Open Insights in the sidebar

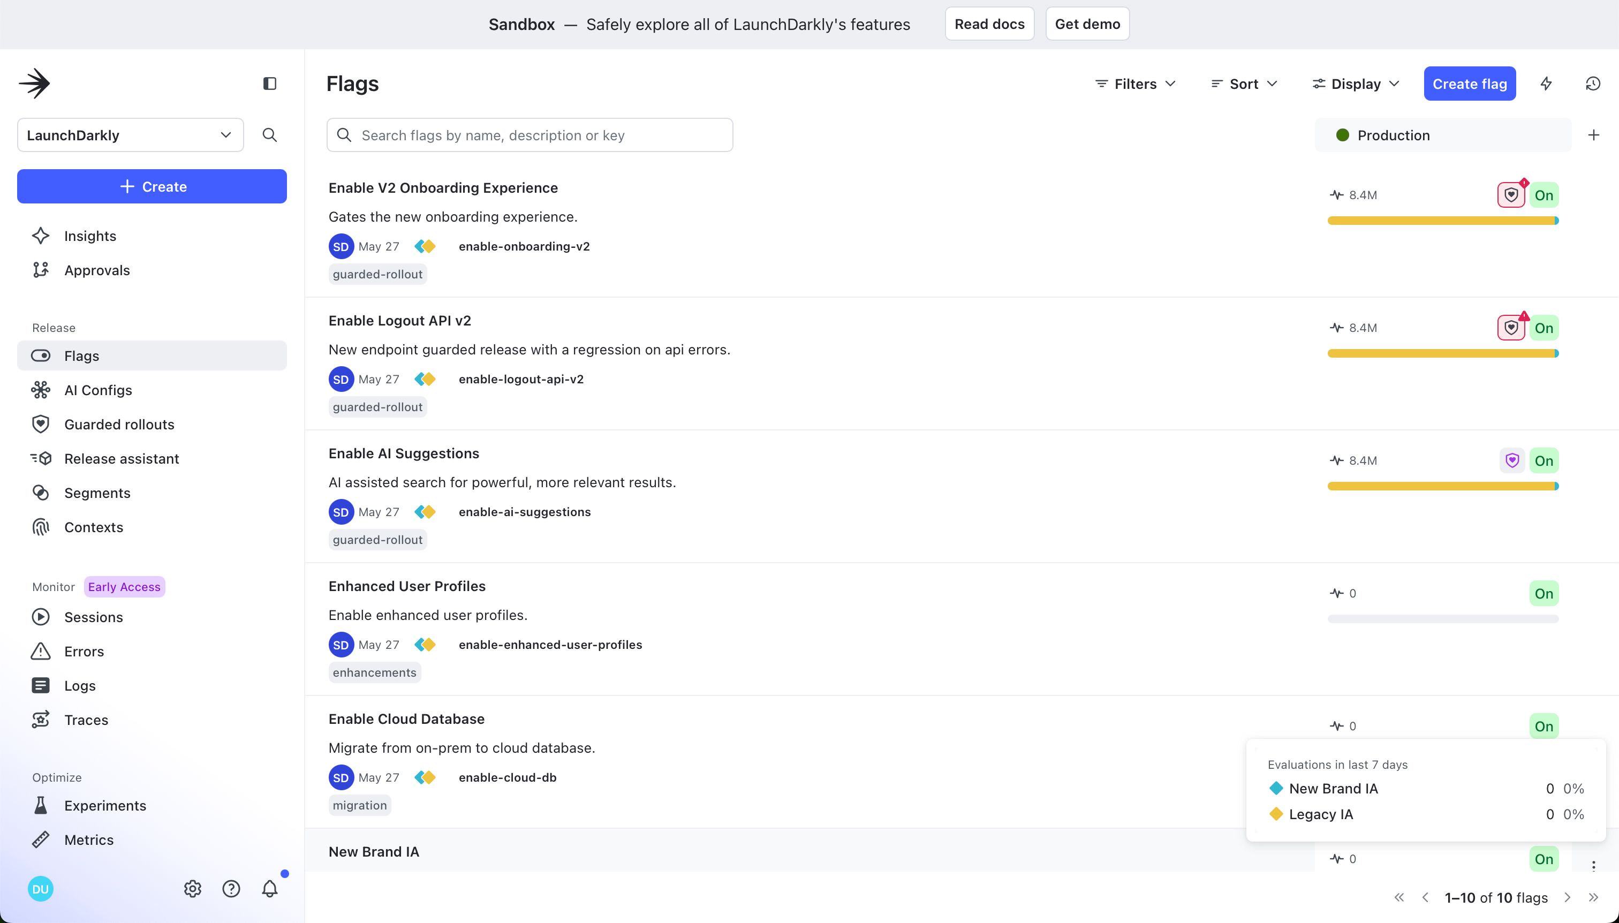tap(152, 236)
